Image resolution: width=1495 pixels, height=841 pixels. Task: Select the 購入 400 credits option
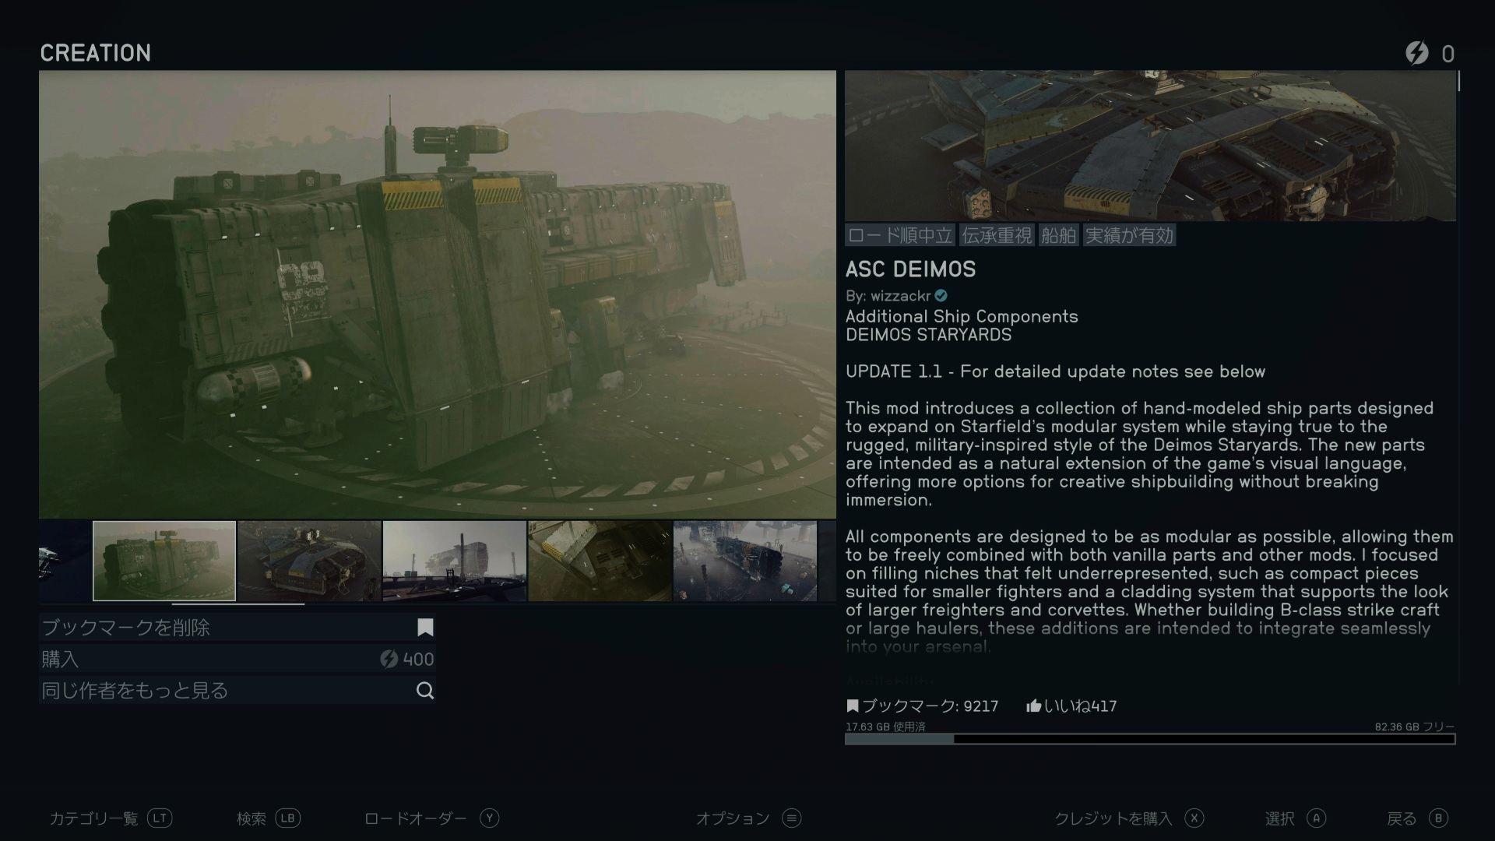(237, 660)
